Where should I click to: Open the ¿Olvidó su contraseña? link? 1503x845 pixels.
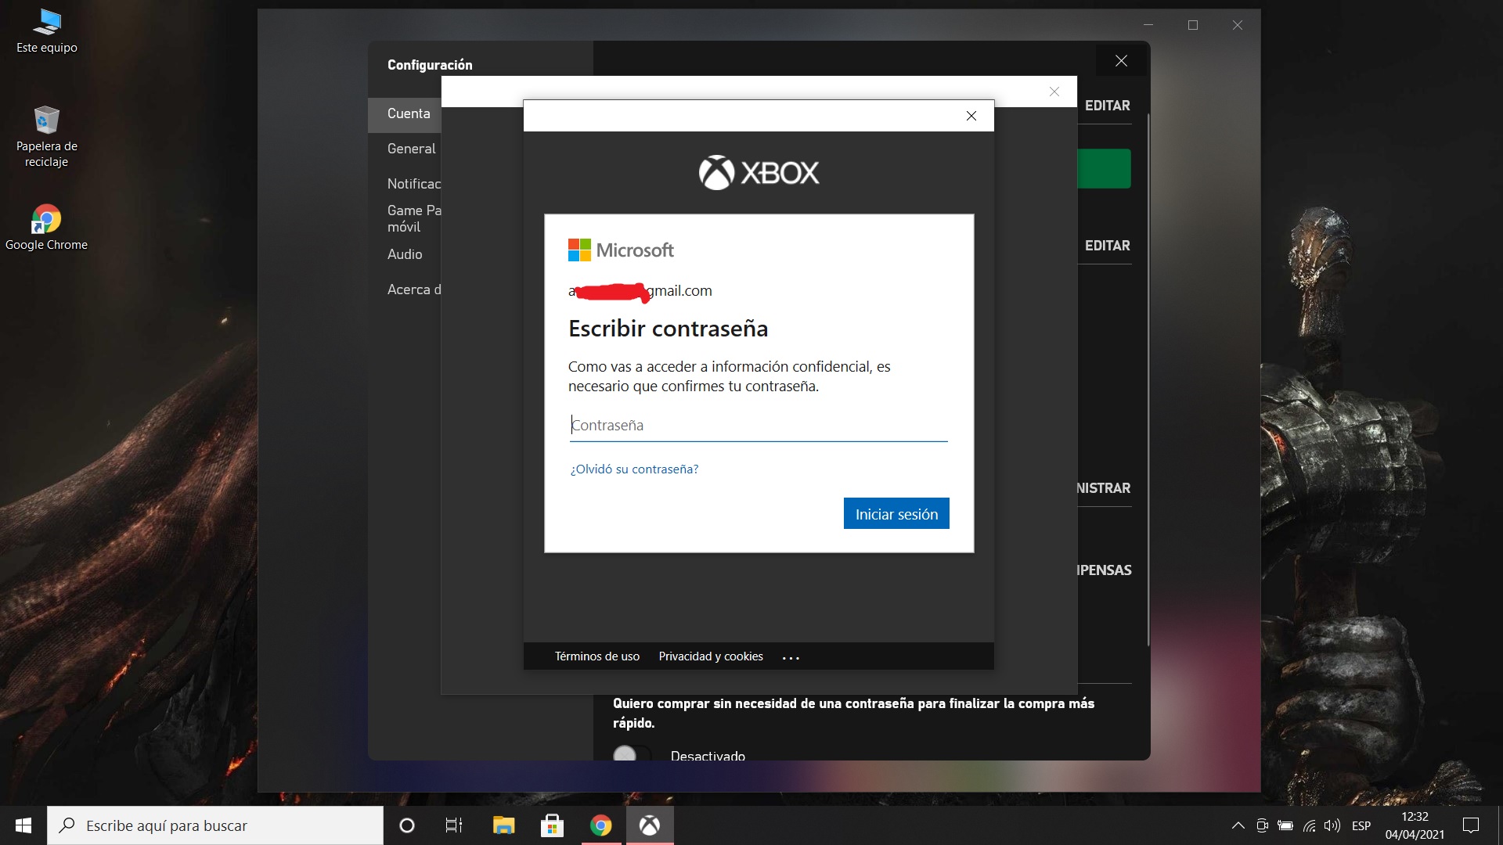(634, 469)
